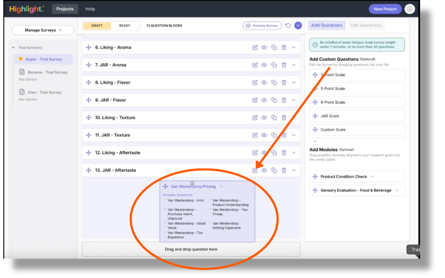Duplicate the 6. Liking - Aroma question
The image size is (445, 278).
click(x=274, y=47)
